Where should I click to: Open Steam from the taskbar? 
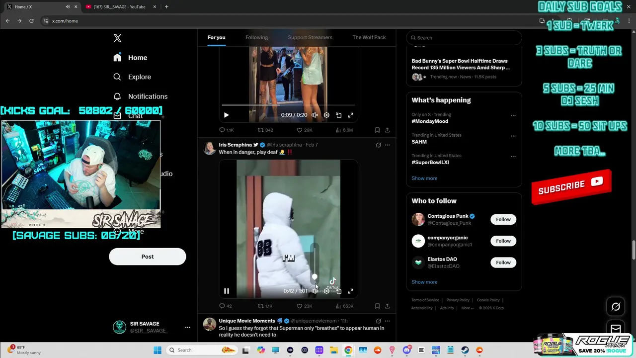[x=465, y=350]
